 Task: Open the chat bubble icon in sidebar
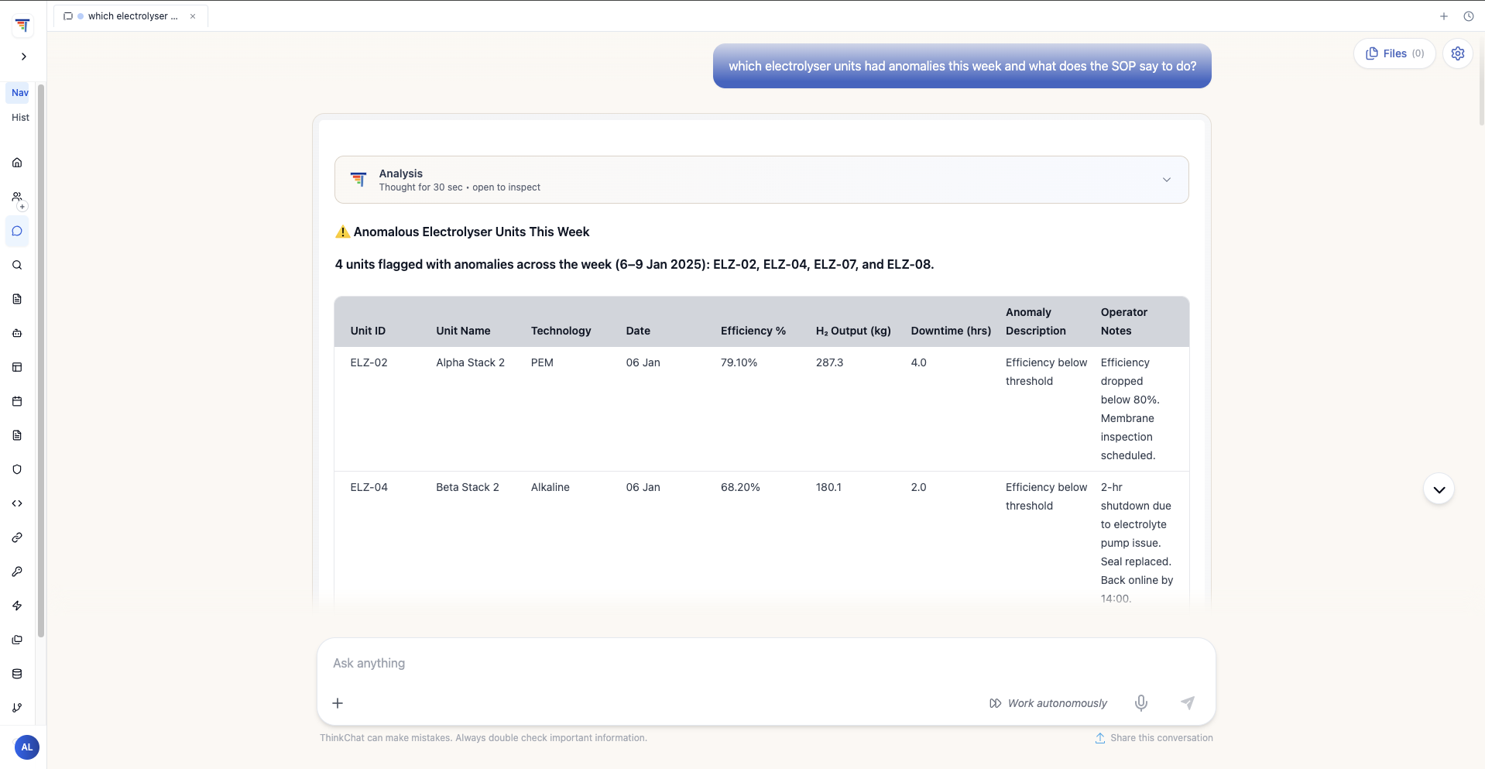click(17, 231)
